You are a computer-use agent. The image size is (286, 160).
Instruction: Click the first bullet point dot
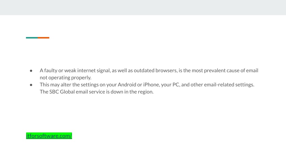pos(31,71)
